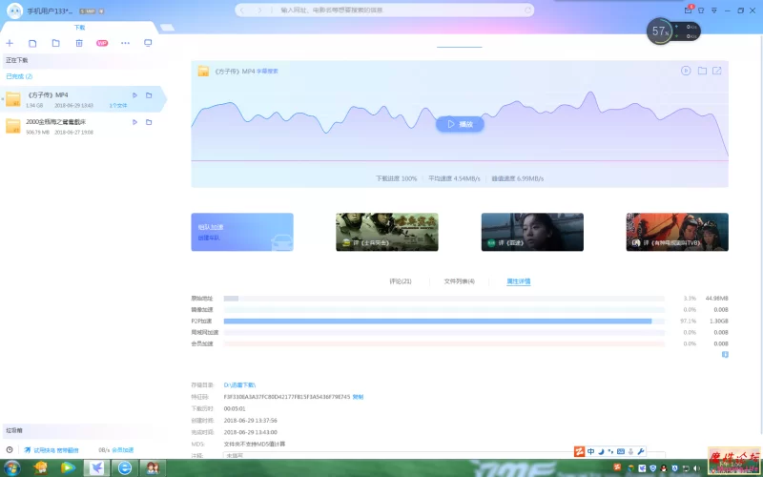The height and width of the screenshot is (477, 763).
Task: Open the green play media app in taskbar
Action: (x=68, y=468)
